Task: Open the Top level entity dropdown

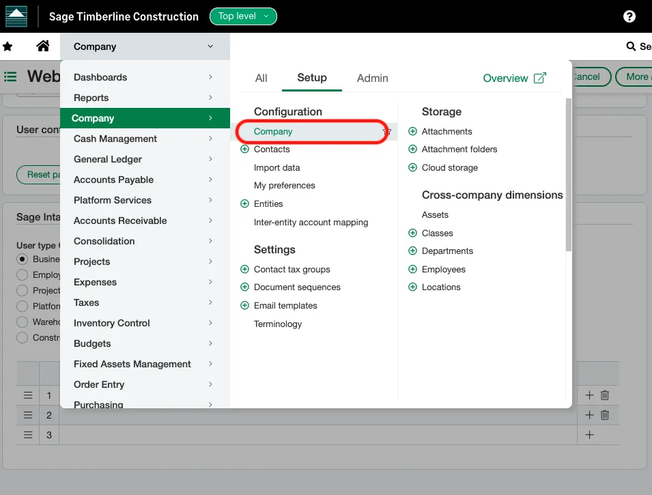Action: click(243, 16)
